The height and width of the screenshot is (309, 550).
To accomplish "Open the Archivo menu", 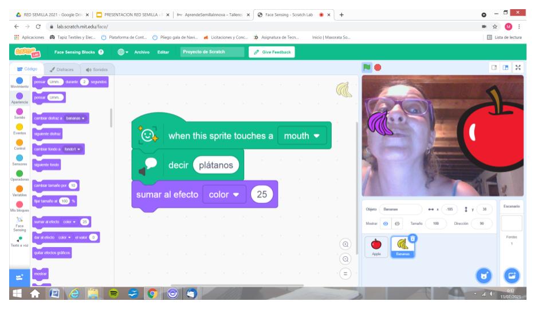I will [142, 52].
